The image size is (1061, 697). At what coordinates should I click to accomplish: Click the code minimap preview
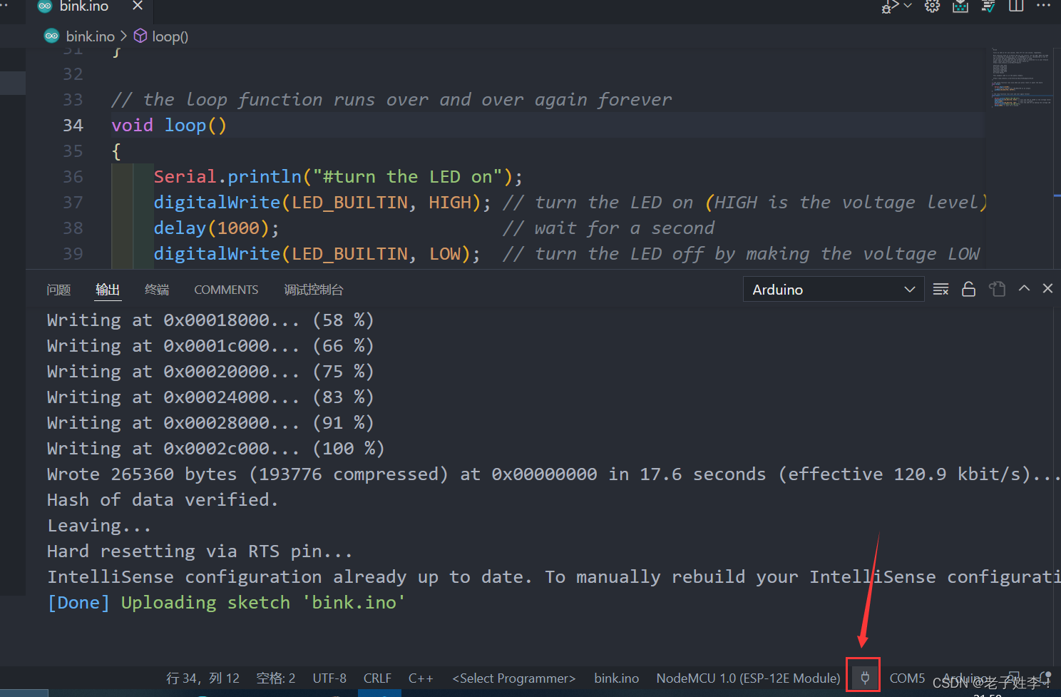point(1020,78)
